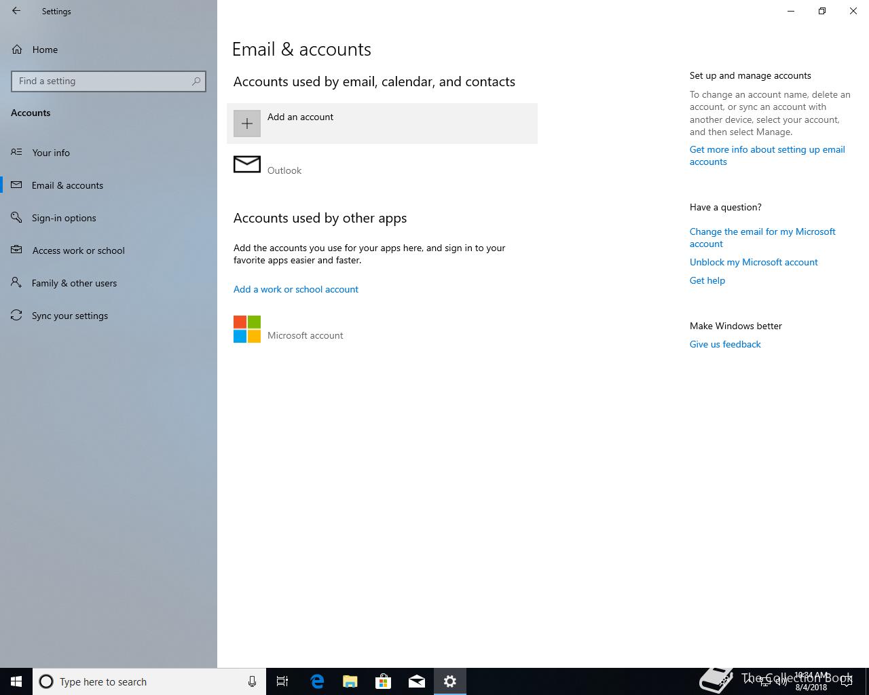Open the Mail app from the taskbar

(417, 681)
